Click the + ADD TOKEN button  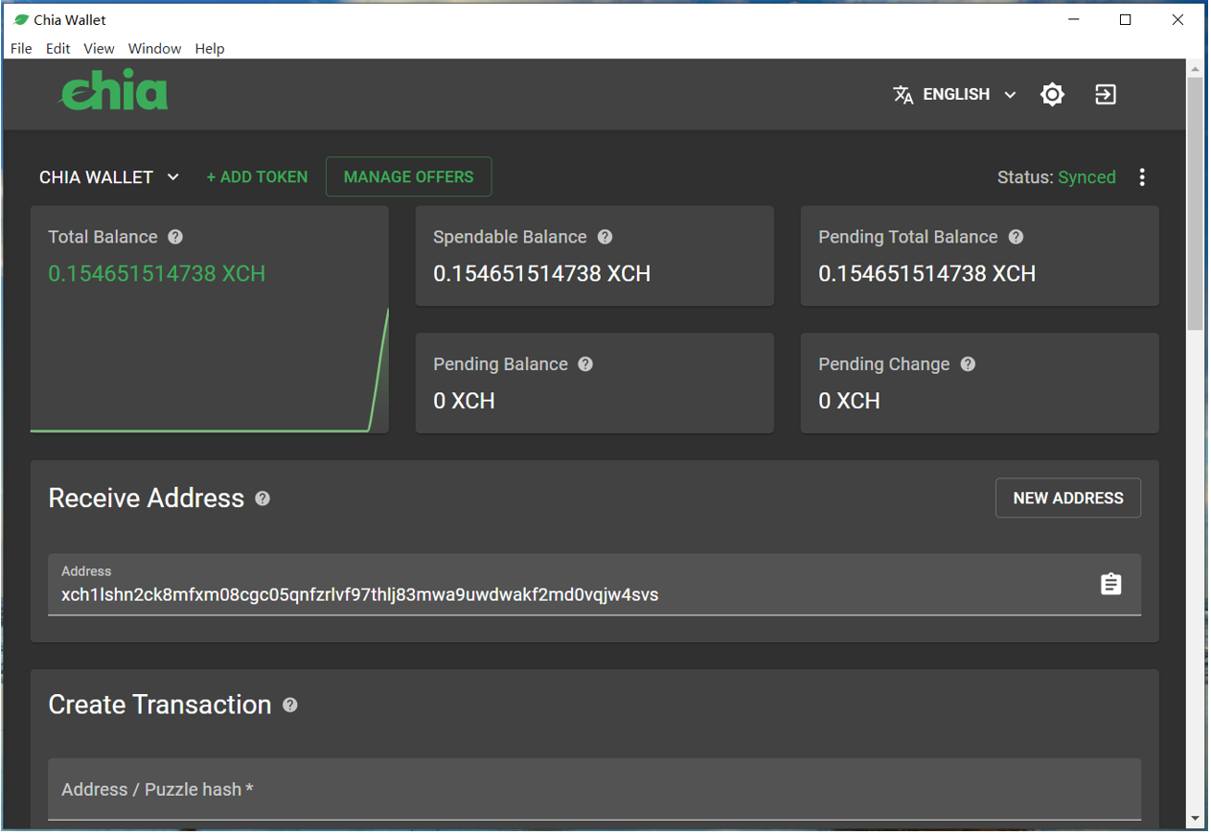[x=257, y=176]
